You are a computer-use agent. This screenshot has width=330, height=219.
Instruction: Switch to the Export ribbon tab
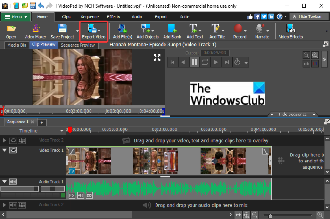pos(161,17)
